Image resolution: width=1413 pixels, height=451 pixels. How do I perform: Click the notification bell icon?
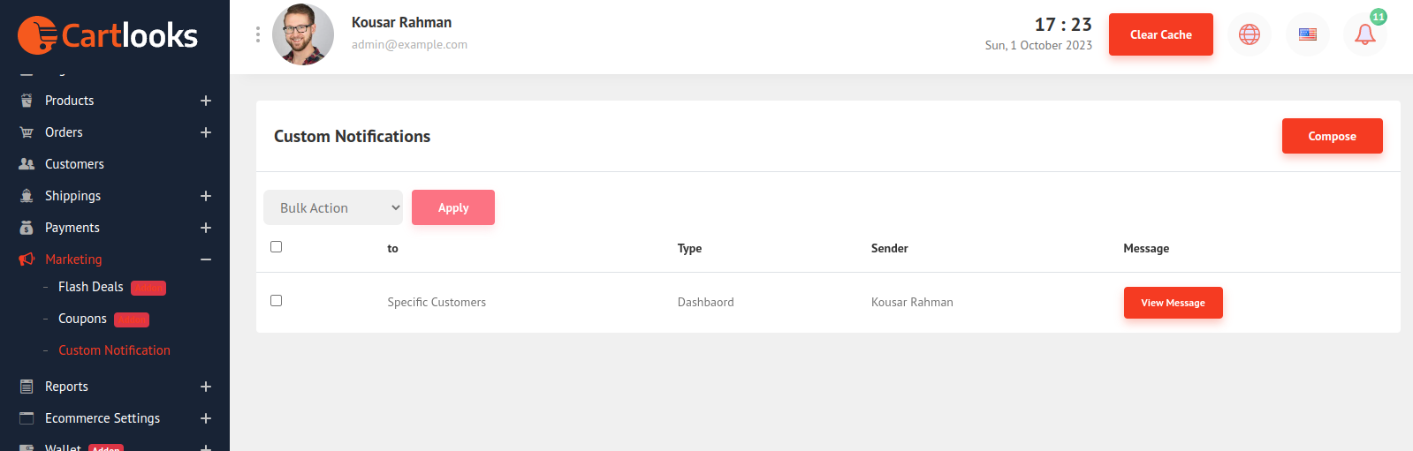pyautogui.click(x=1364, y=34)
